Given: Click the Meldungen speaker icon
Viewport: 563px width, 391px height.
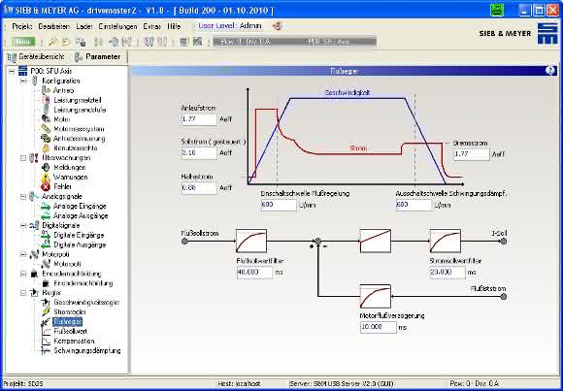Looking at the screenshot, I should pos(46,167).
